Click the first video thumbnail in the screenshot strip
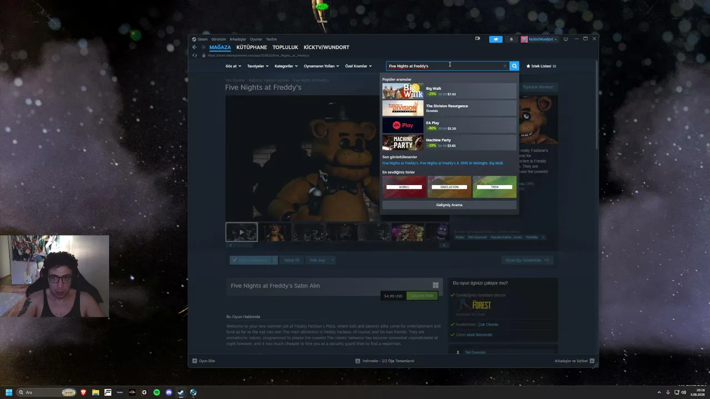 point(241,232)
